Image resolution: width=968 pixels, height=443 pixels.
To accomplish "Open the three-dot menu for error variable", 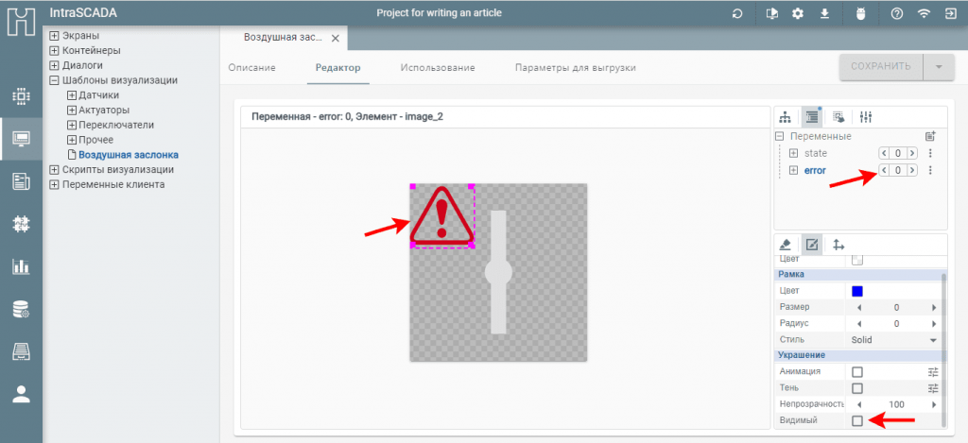I will 930,170.
